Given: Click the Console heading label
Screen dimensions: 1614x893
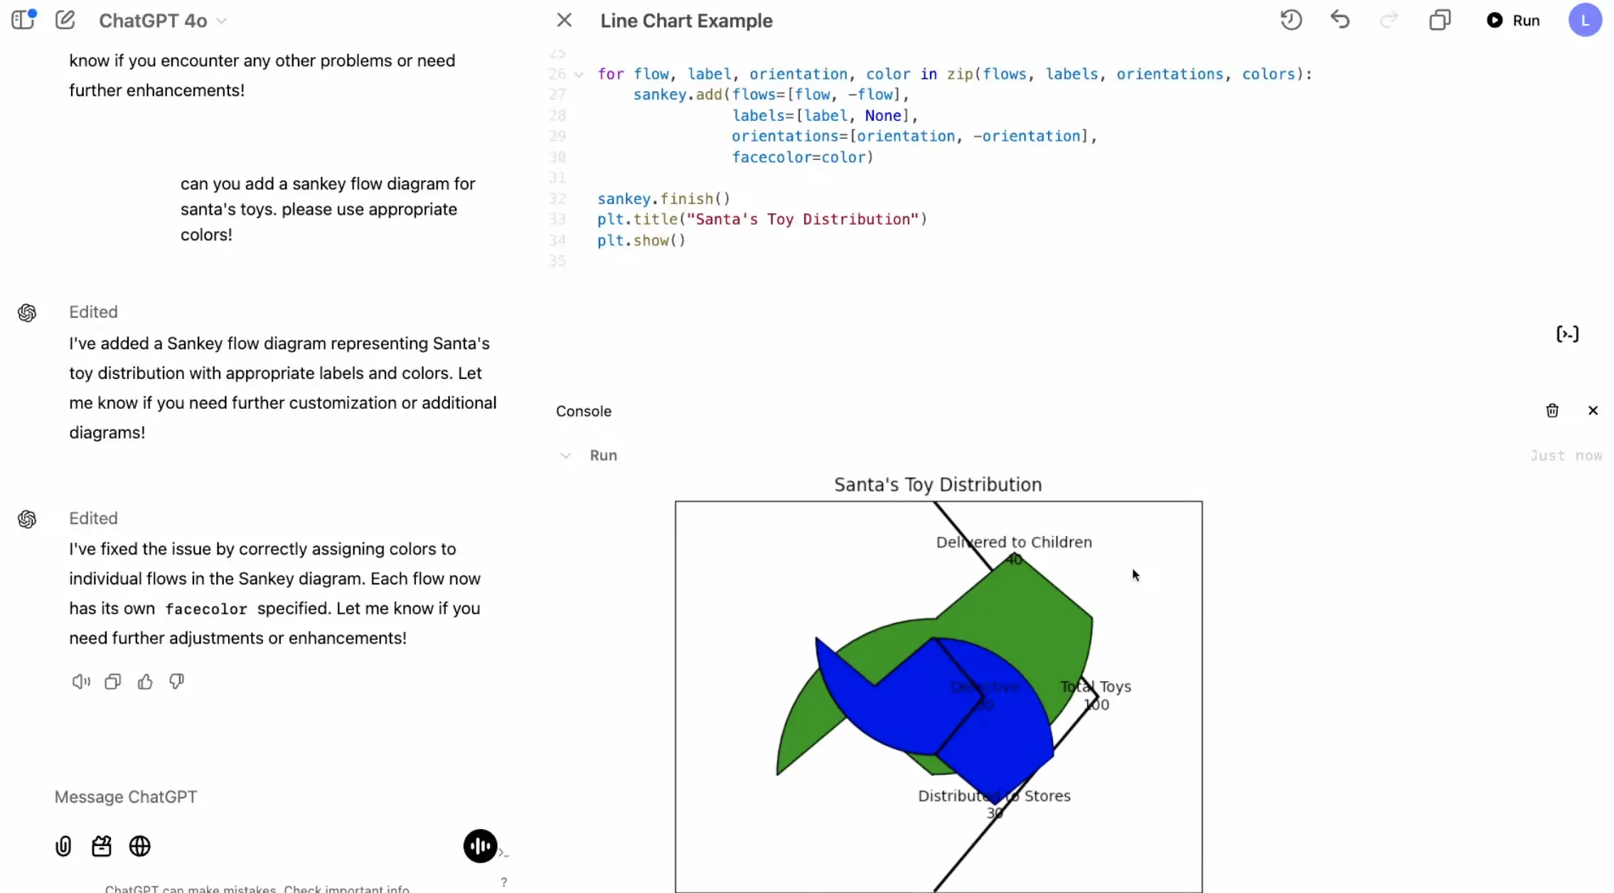Looking at the screenshot, I should click(x=584, y=411).
